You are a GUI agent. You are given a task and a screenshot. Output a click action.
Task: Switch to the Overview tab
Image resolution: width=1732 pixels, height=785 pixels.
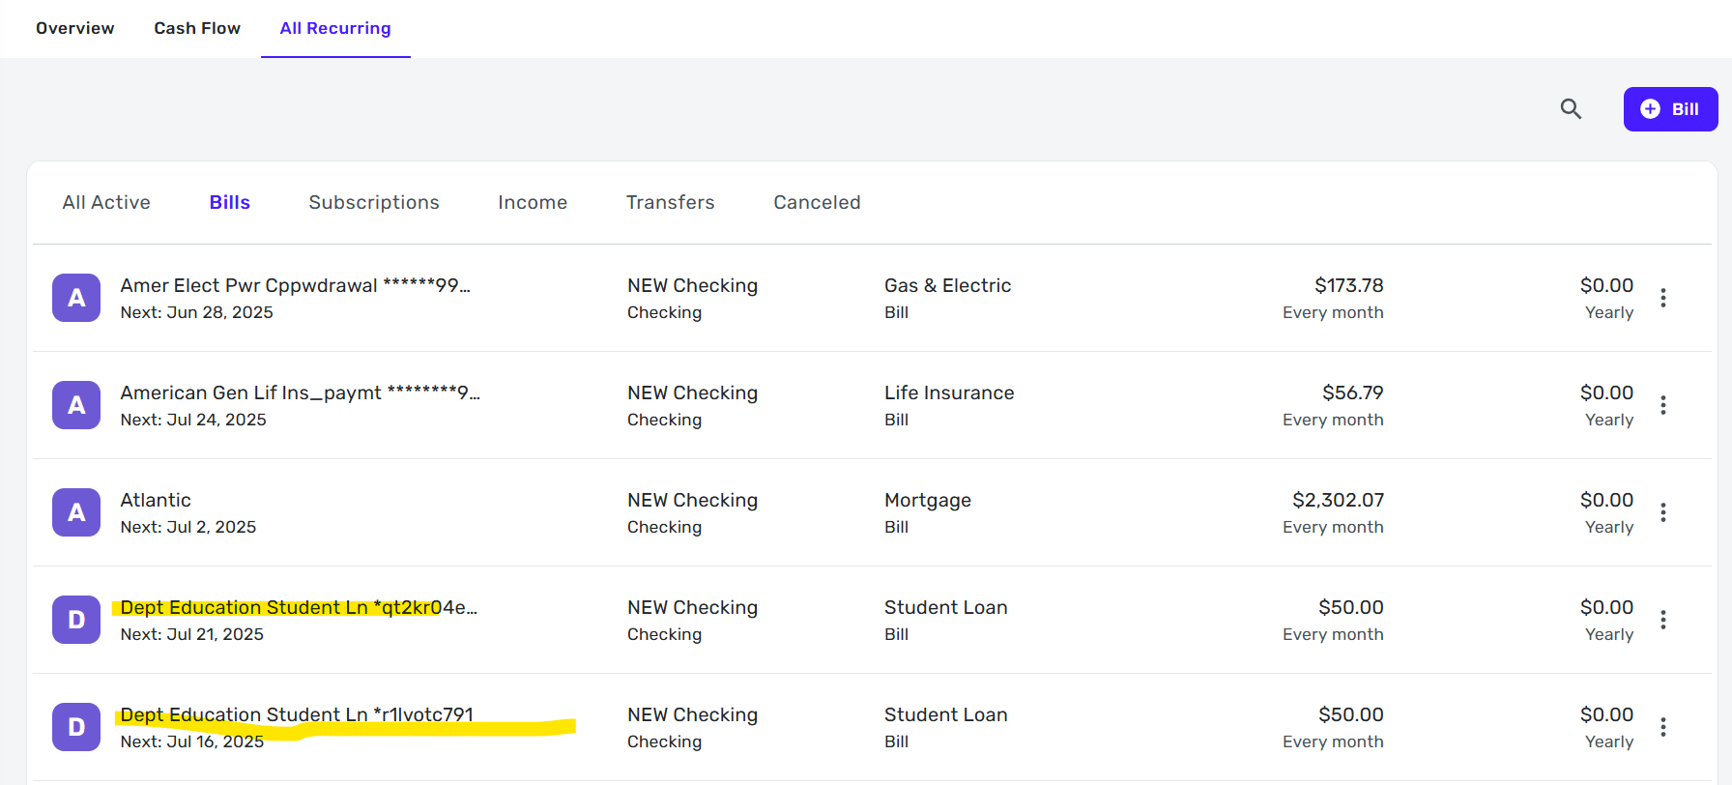coord(75,28)
